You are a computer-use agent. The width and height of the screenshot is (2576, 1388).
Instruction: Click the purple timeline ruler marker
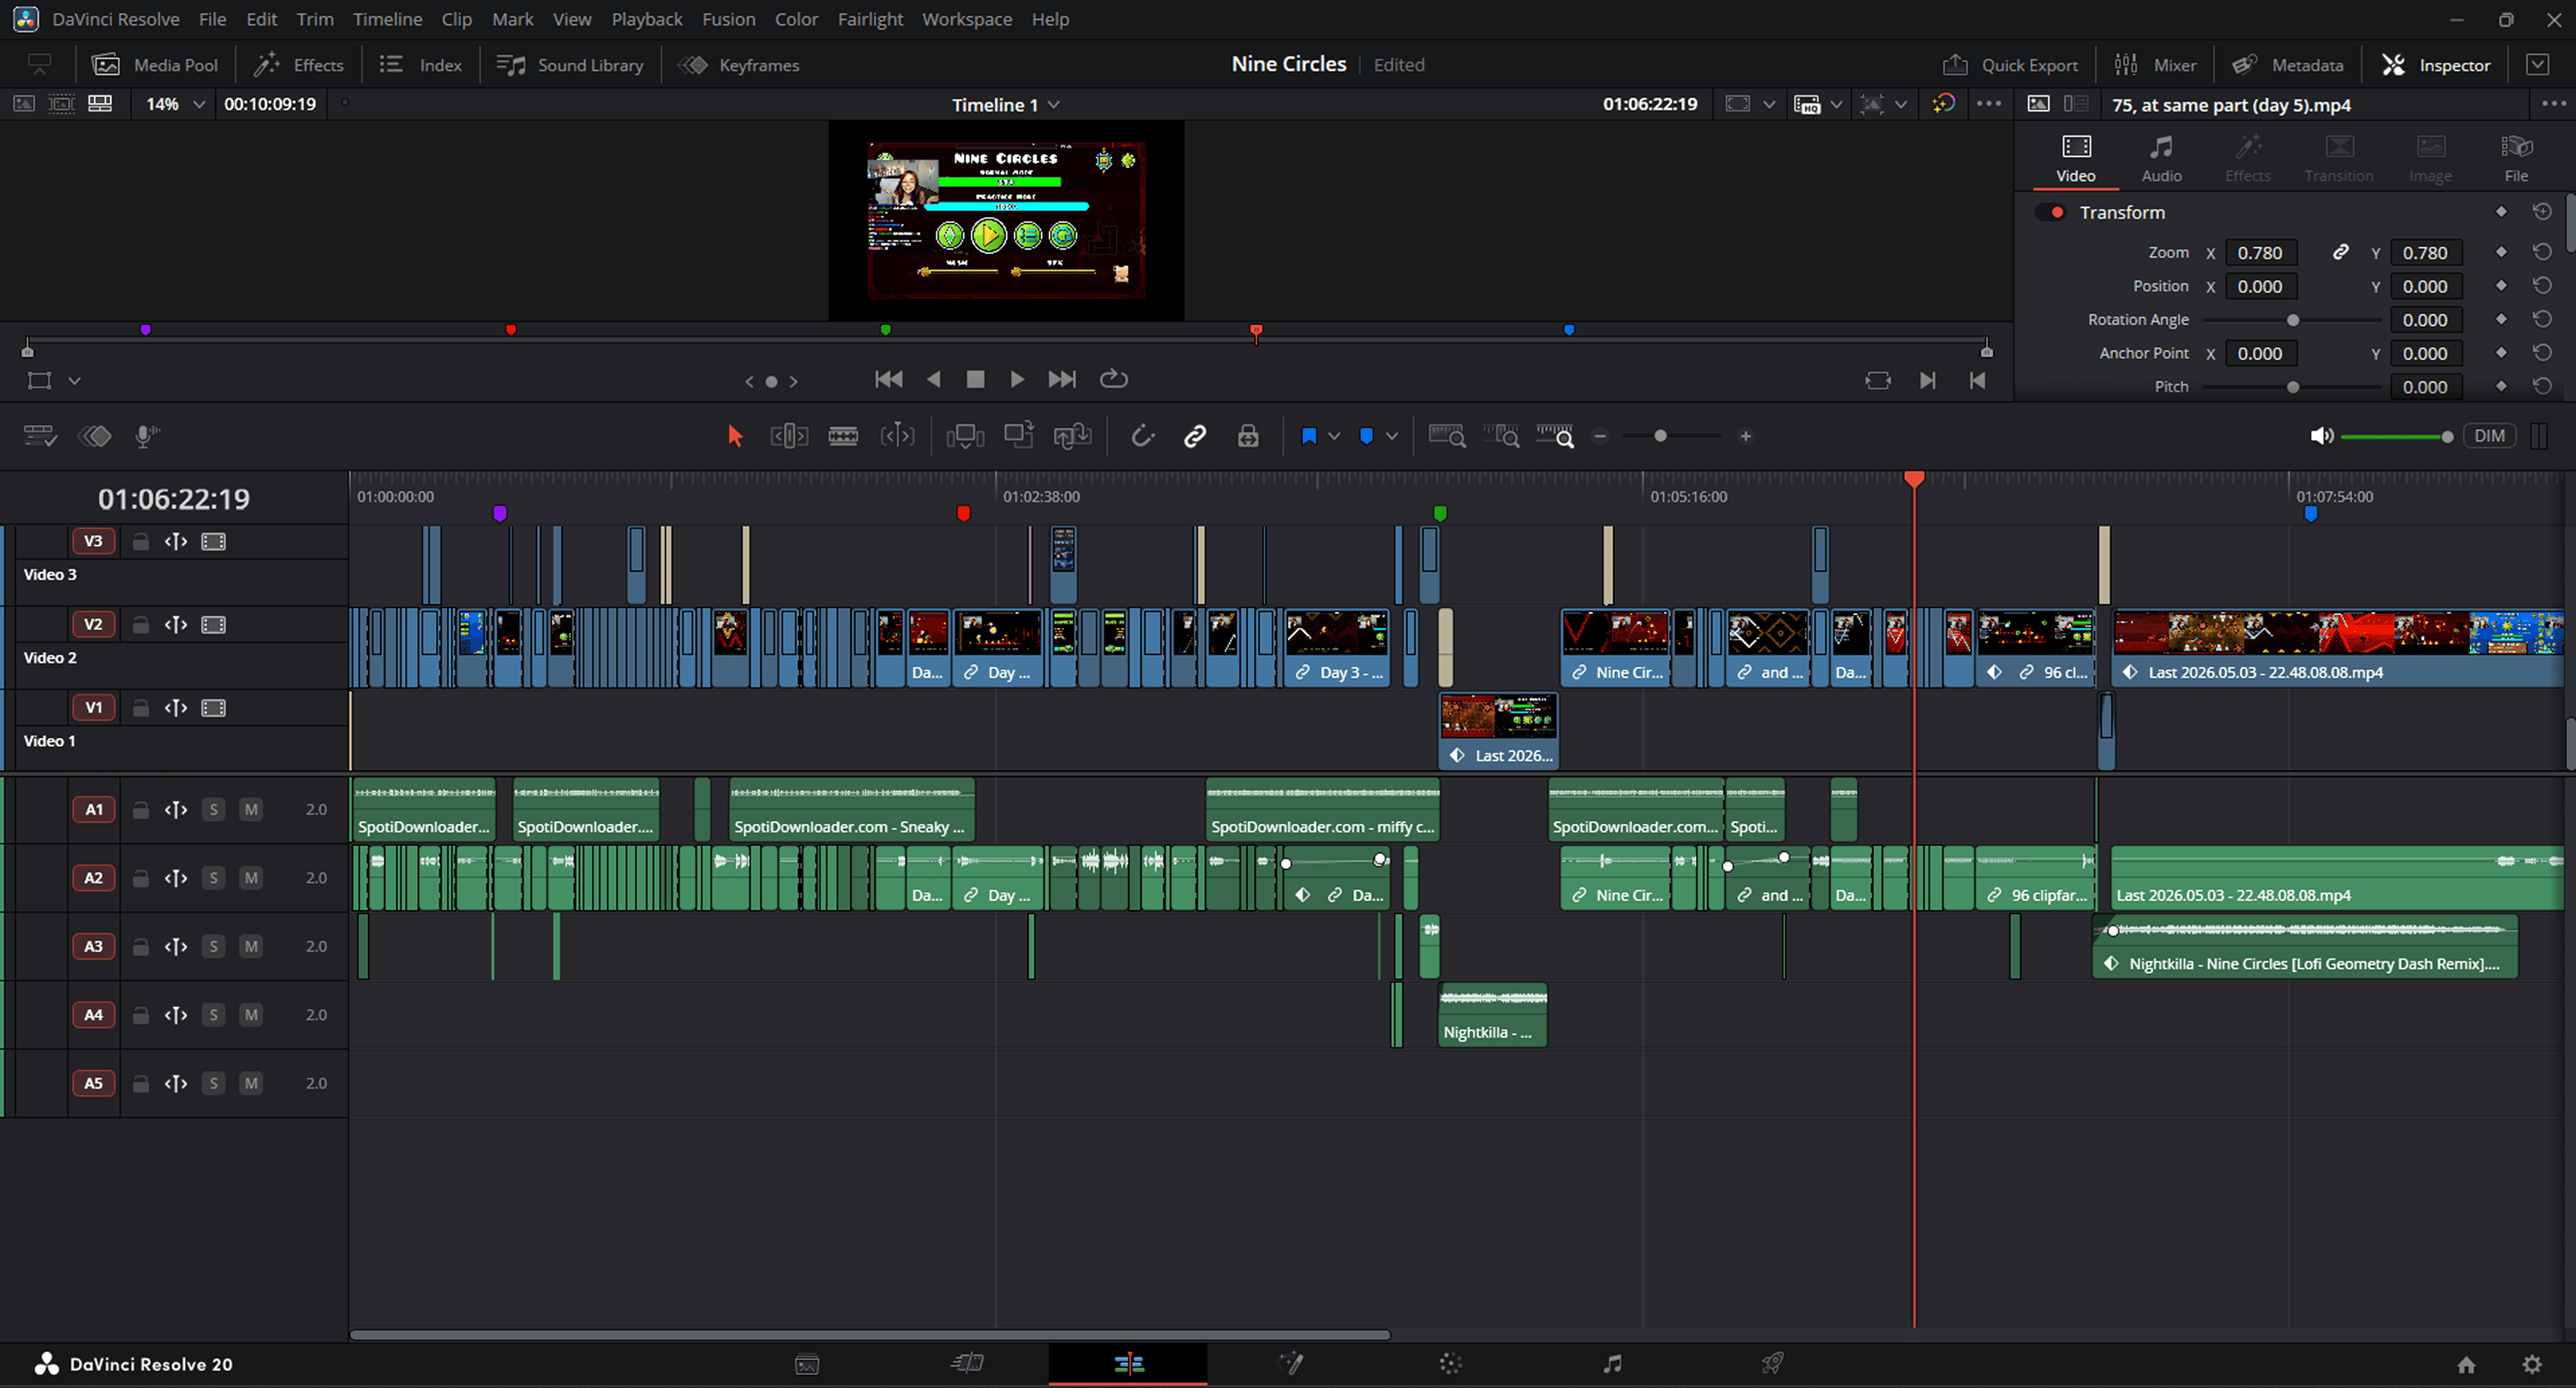[500, 514]
